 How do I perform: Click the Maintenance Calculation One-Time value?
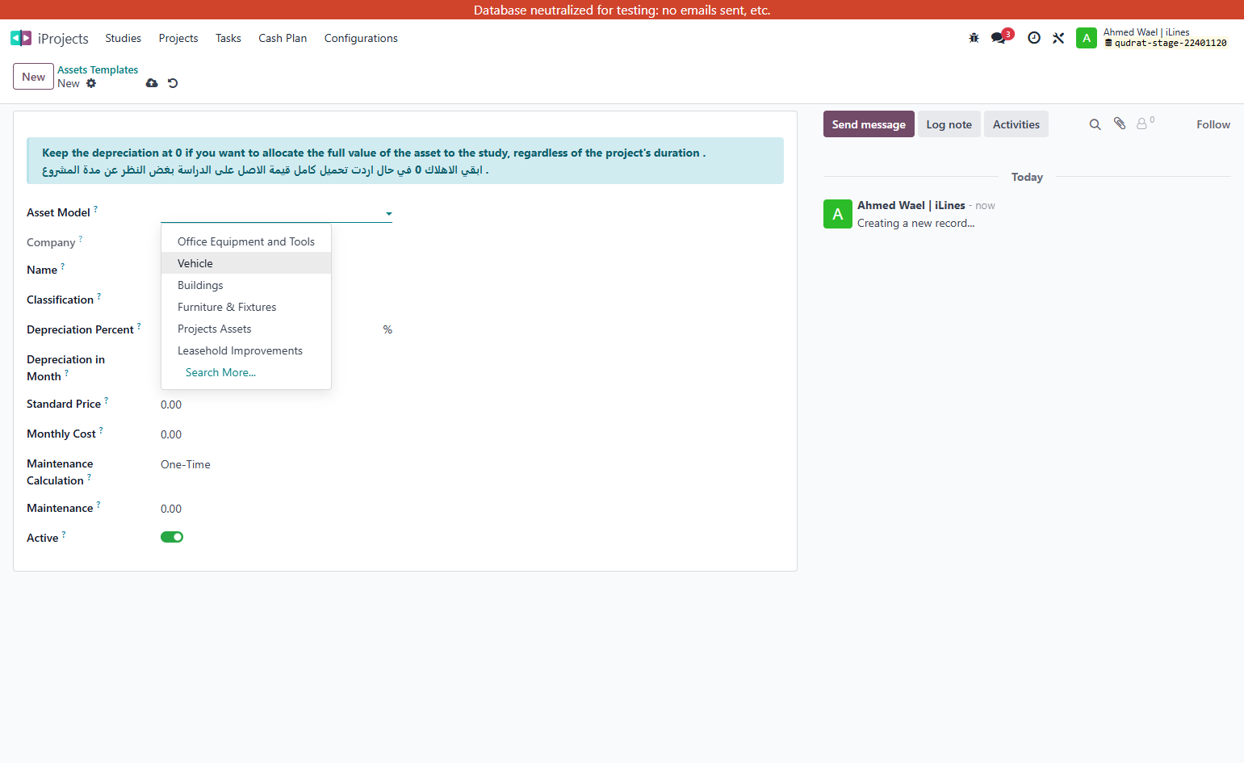(x=186, y=464)
